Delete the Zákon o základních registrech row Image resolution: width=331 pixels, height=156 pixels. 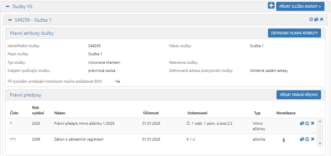coord(313,139)
